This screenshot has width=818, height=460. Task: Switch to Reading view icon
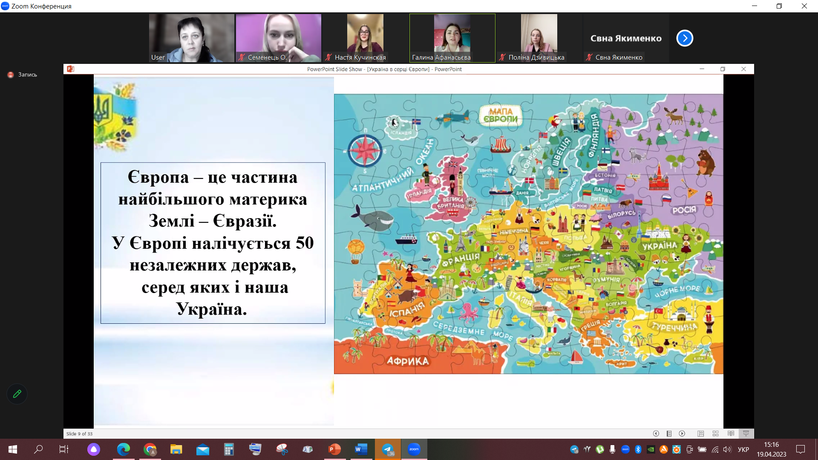[731, 434]
